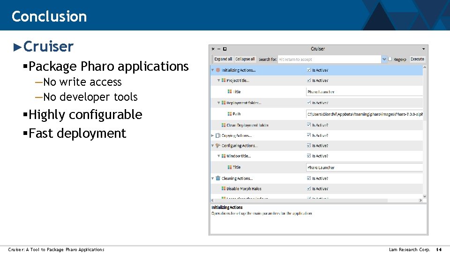
Task: Collapse the Deployment folder node
Action: point(219,103)
